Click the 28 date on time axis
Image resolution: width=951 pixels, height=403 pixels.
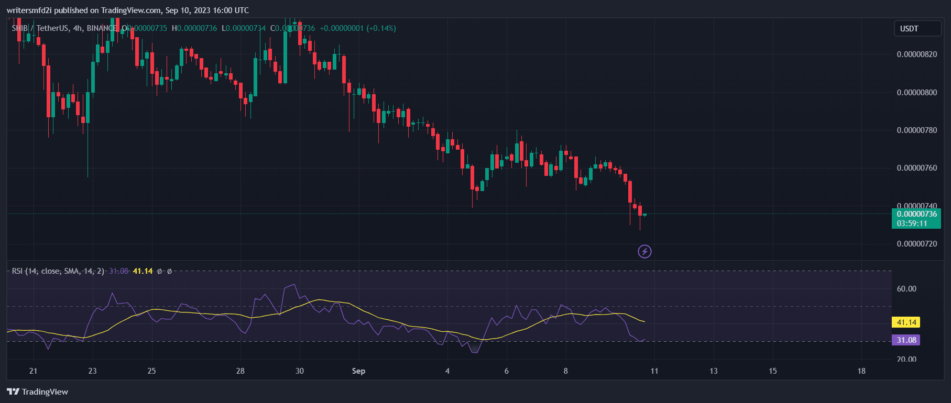tap(240, 371)
